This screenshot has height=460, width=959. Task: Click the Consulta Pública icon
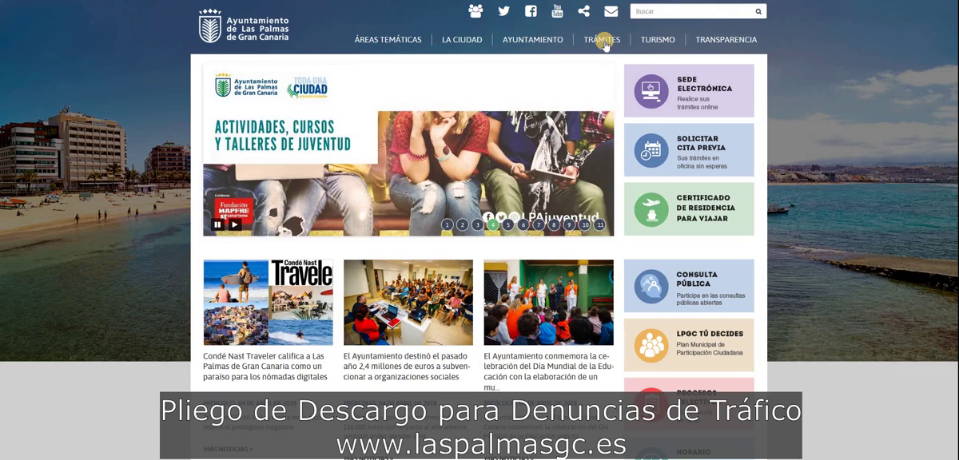(x=651, y=286)
